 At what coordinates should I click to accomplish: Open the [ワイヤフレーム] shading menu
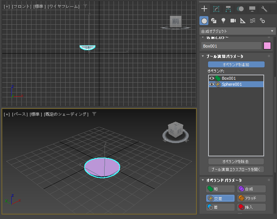[63, 6]
